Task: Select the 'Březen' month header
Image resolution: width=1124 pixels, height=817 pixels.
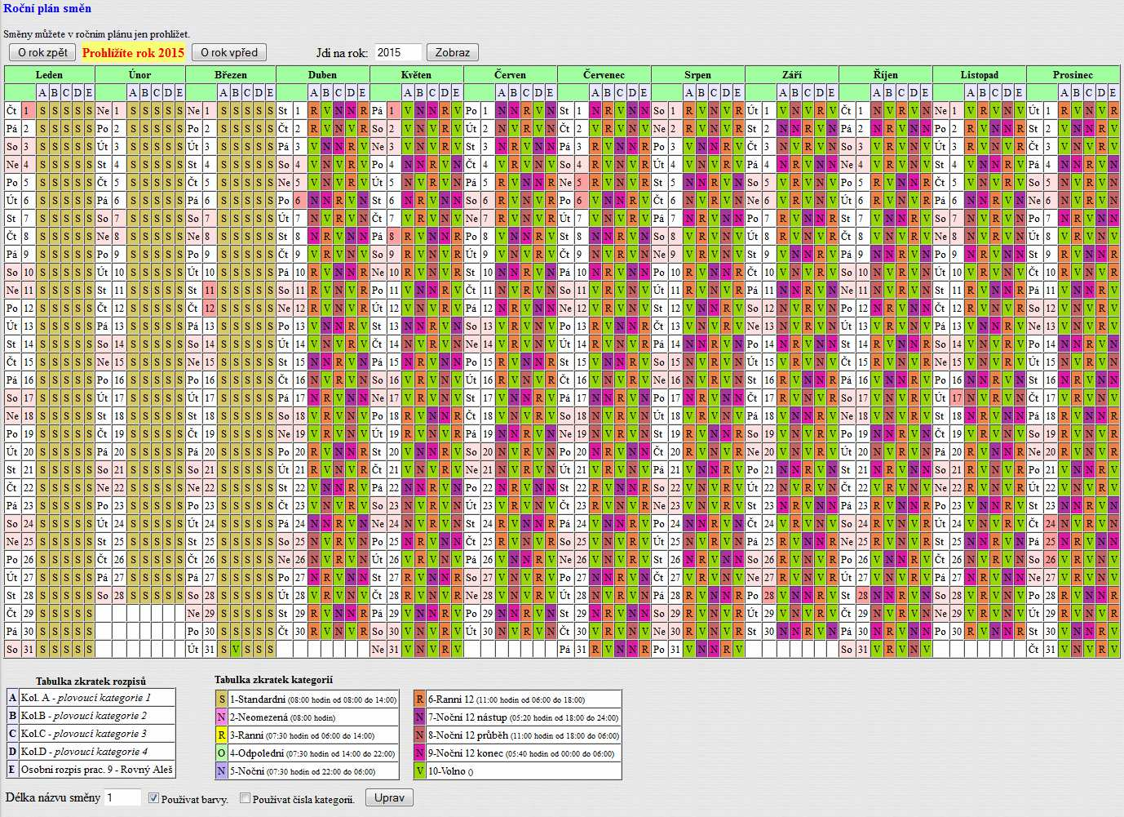Action: pyautogui.click(x=231, y=74)
